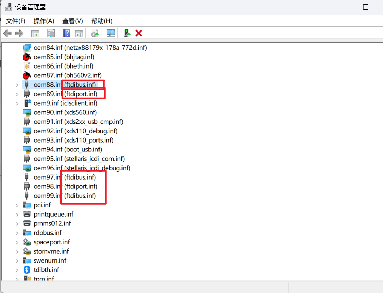Expand the swenum.inf node
Image resolution: width=383 pixels, height=293 pixels.
(x=17, y=261)
